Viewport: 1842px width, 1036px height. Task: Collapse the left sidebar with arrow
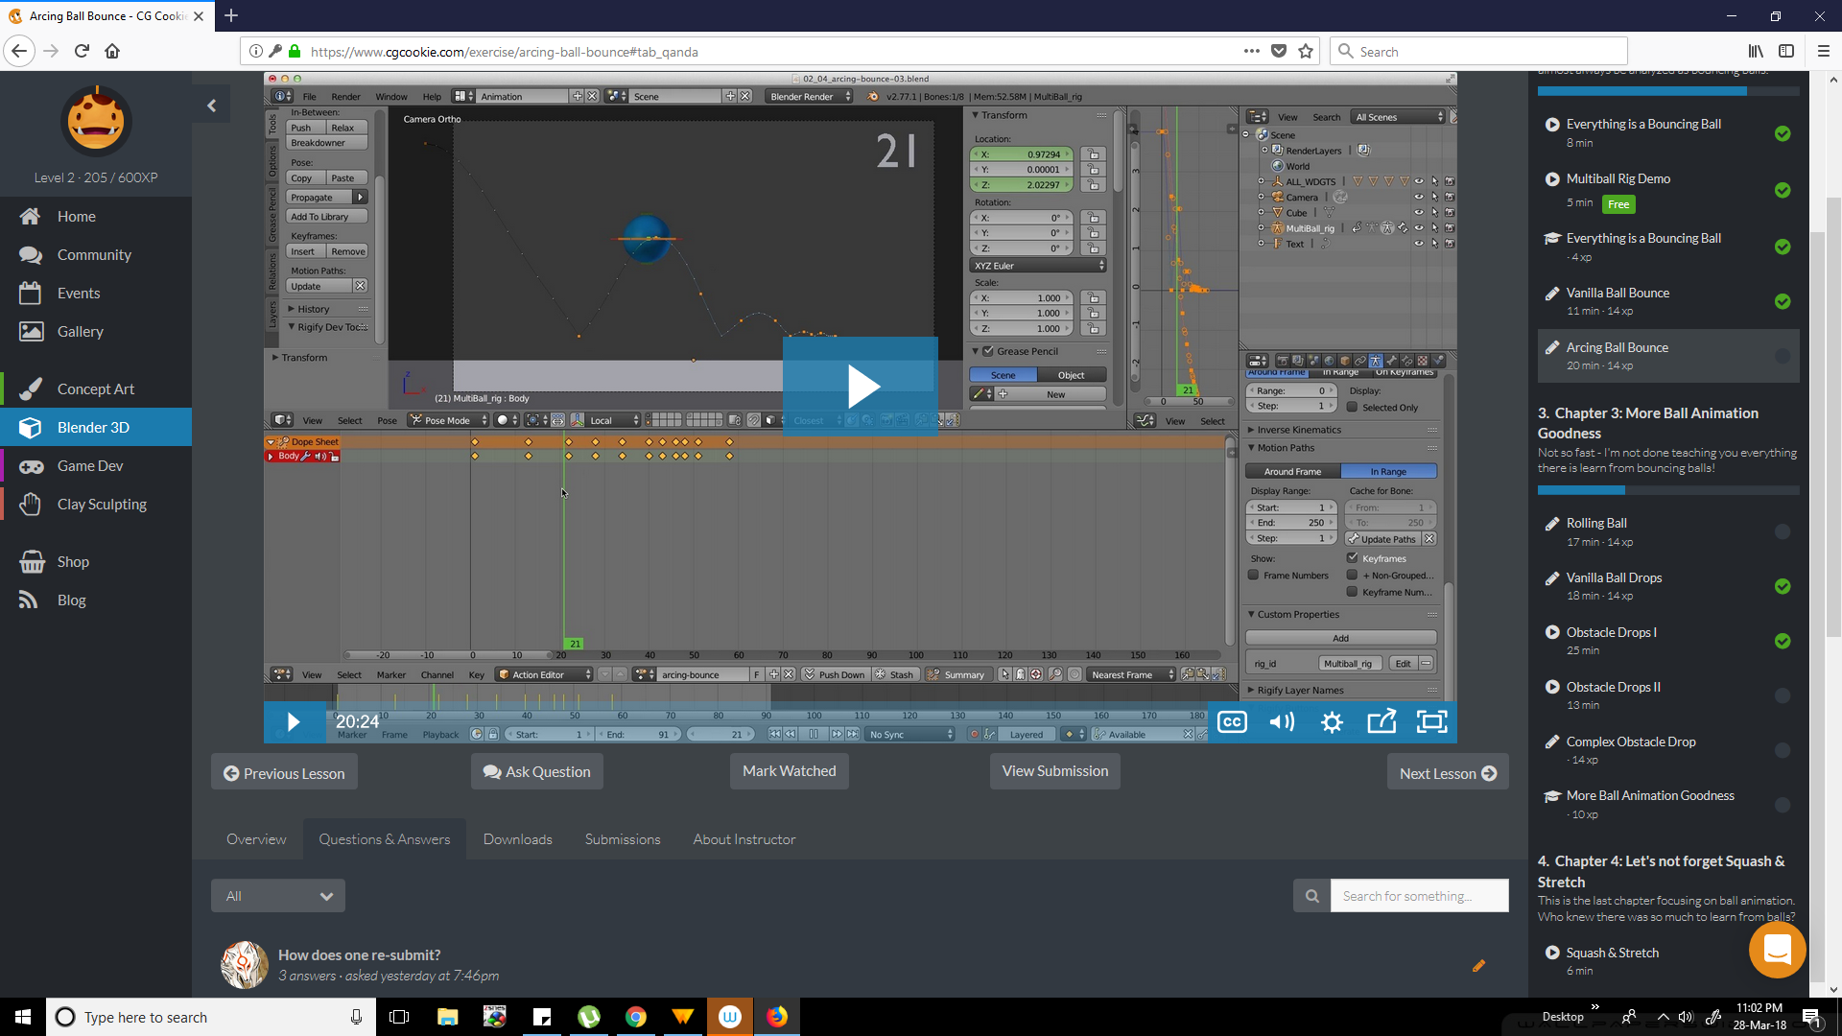coord(212,106)
